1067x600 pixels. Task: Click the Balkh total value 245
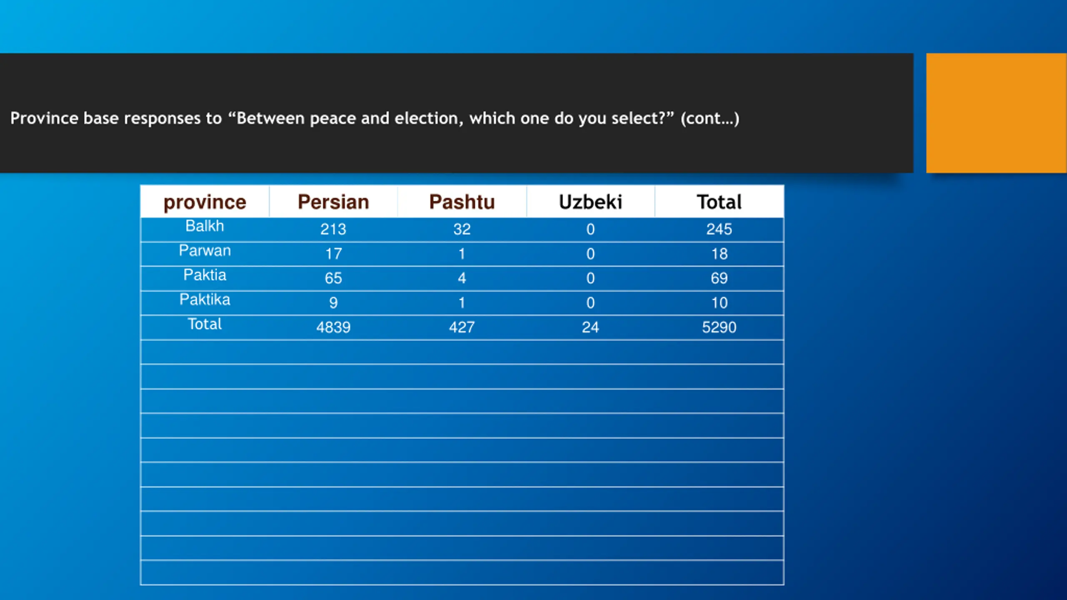pyautogui.click(x=719, y=229)
